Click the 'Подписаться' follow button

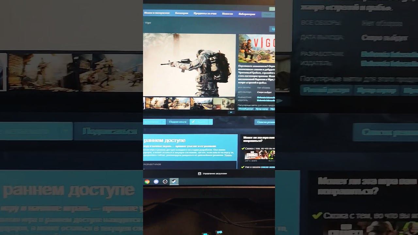click(178, 122)
